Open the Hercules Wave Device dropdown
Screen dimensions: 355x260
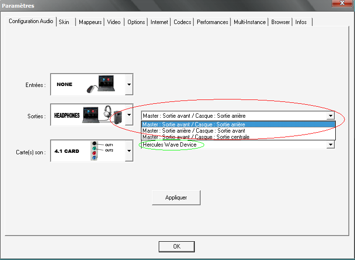(330, 145)
